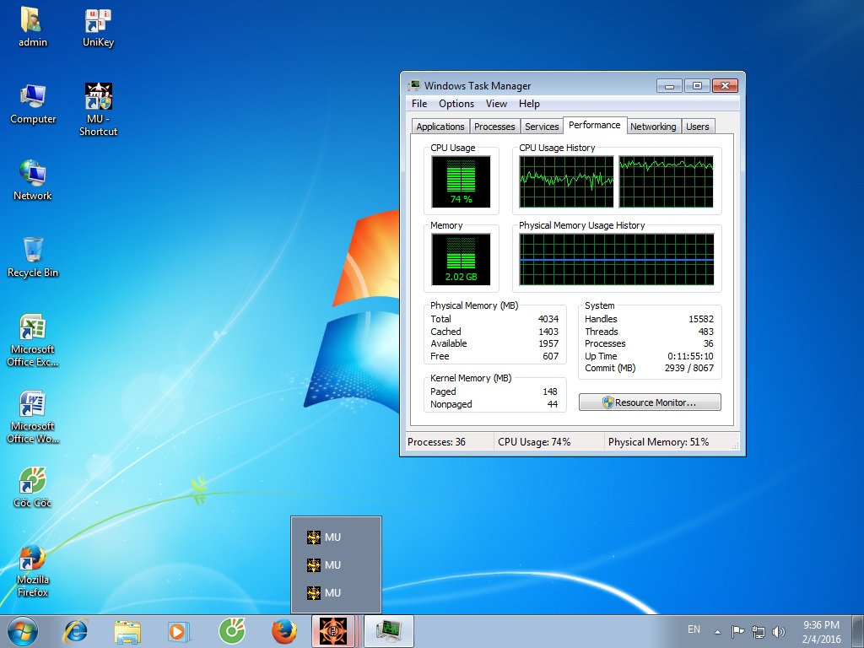
Task: Open Resource Monitor
Action: point(650,402)
